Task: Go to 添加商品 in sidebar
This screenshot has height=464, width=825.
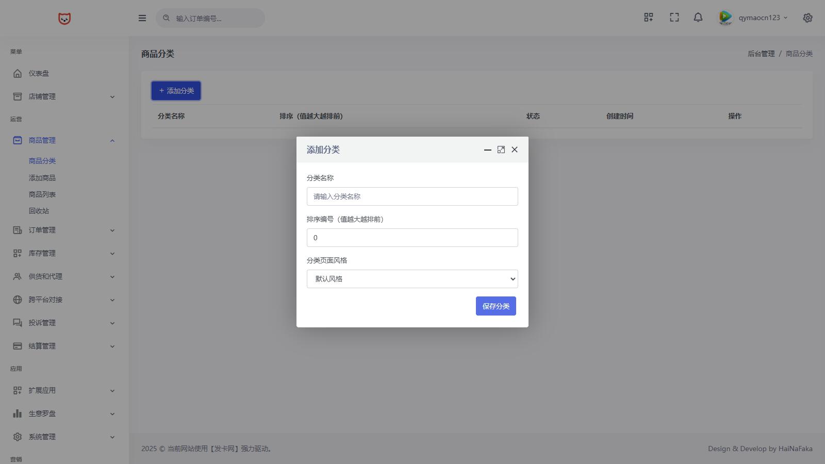Action: point(42,178)
